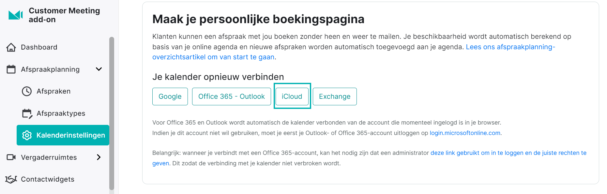Image resolution: width=607 pixels, height=194 pixels.
Task: Choose Office 365 - Outlook calendar
Action: (232, 97)
